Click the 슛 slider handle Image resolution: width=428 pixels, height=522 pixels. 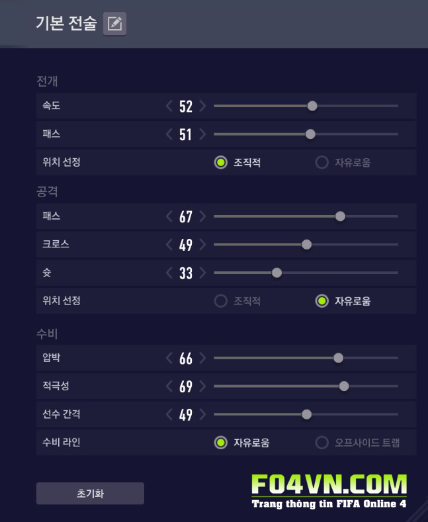[277, 273]
